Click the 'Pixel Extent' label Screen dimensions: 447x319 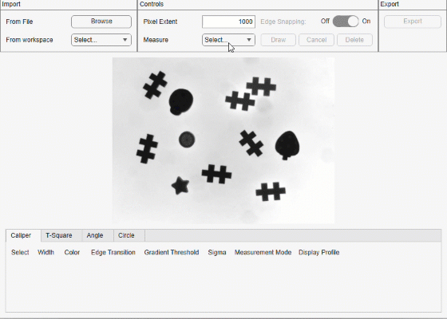(x=160, y=22)
